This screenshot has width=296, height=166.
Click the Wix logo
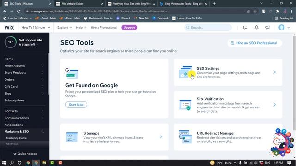tap(9, 28)
